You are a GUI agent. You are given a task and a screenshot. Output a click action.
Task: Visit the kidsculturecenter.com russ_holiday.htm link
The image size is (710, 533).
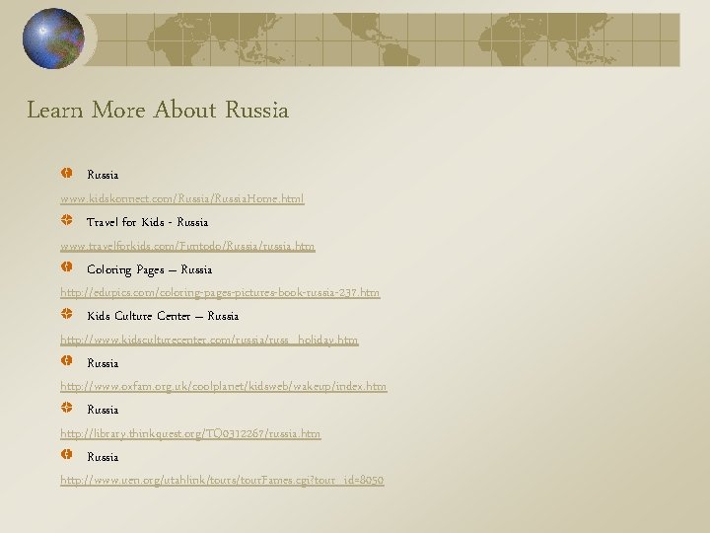click(x=209, y=340)
